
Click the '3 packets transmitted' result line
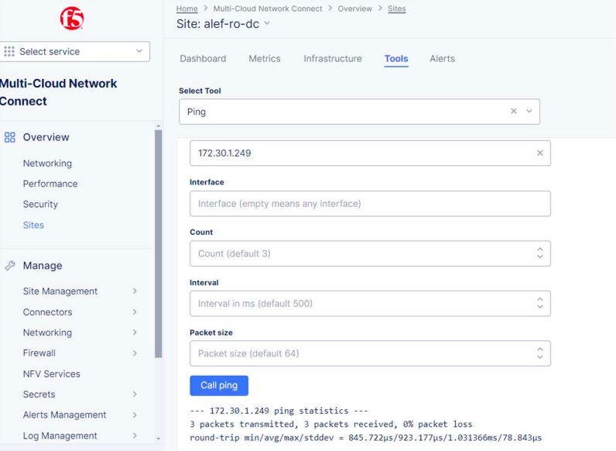click(330, 424)
